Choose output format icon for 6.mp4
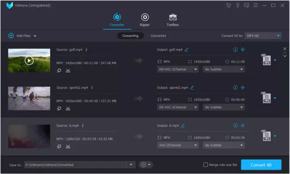The height and width of the screenshot is (174, 290). pyautogui.click(x=266, y=136)
